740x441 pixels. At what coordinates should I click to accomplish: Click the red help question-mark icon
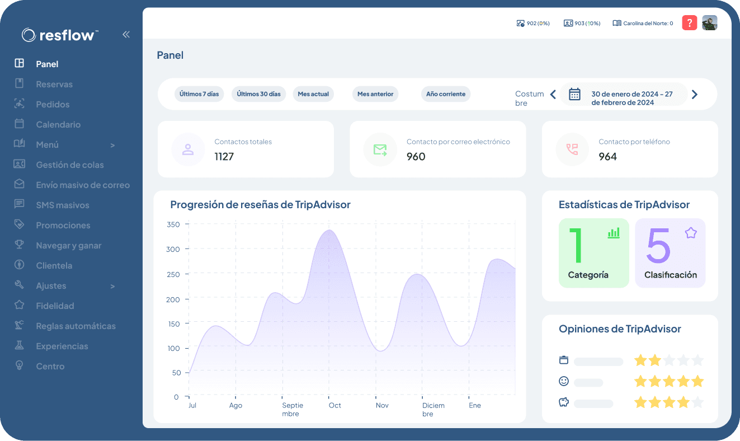click(690, 23)
